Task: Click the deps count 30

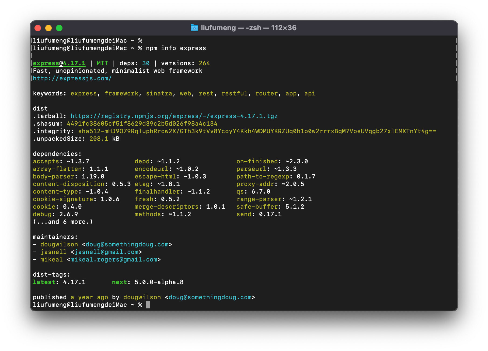Action: tap(146, 63)
